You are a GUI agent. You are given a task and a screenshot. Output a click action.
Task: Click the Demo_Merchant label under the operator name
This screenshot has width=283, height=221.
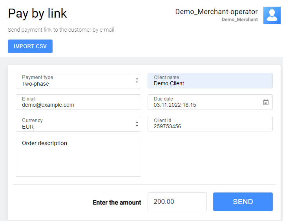point(239,20)
